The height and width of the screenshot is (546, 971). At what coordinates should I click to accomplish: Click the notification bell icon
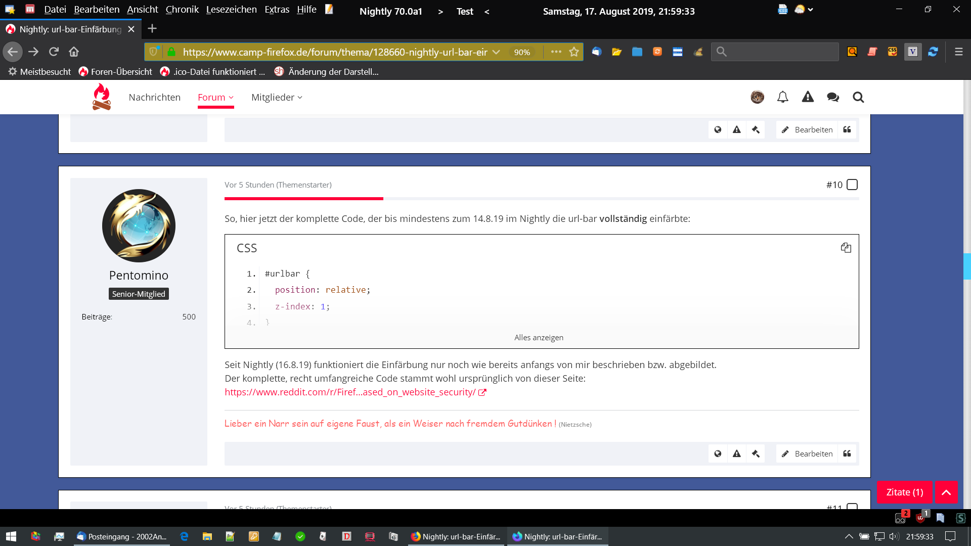tap(782, 97)
